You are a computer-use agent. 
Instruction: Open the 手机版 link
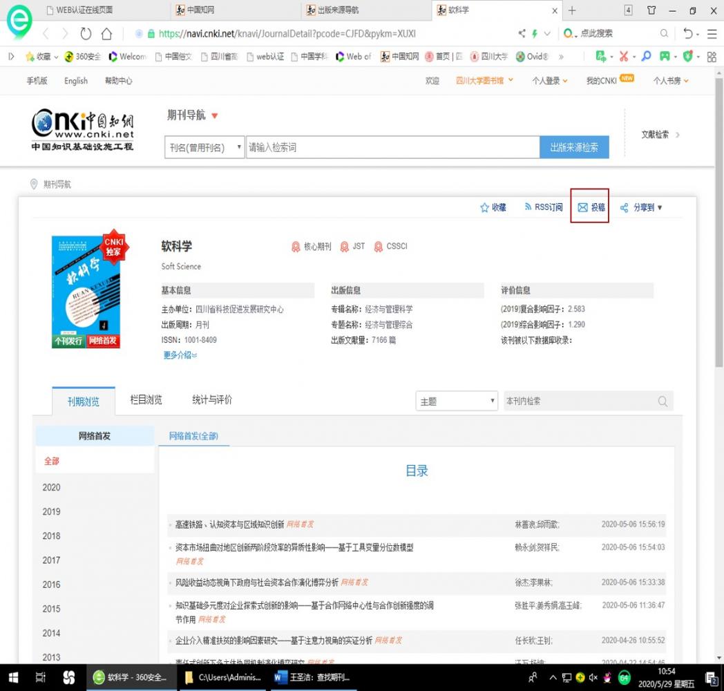[x=37, y=81]
